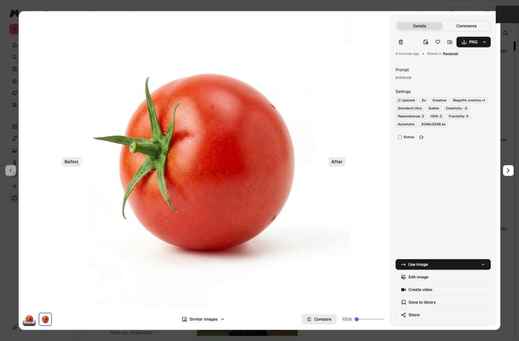Click the Resemblance: 3 tag
Viewport: 519px width, 341px height.
(411, 116)
